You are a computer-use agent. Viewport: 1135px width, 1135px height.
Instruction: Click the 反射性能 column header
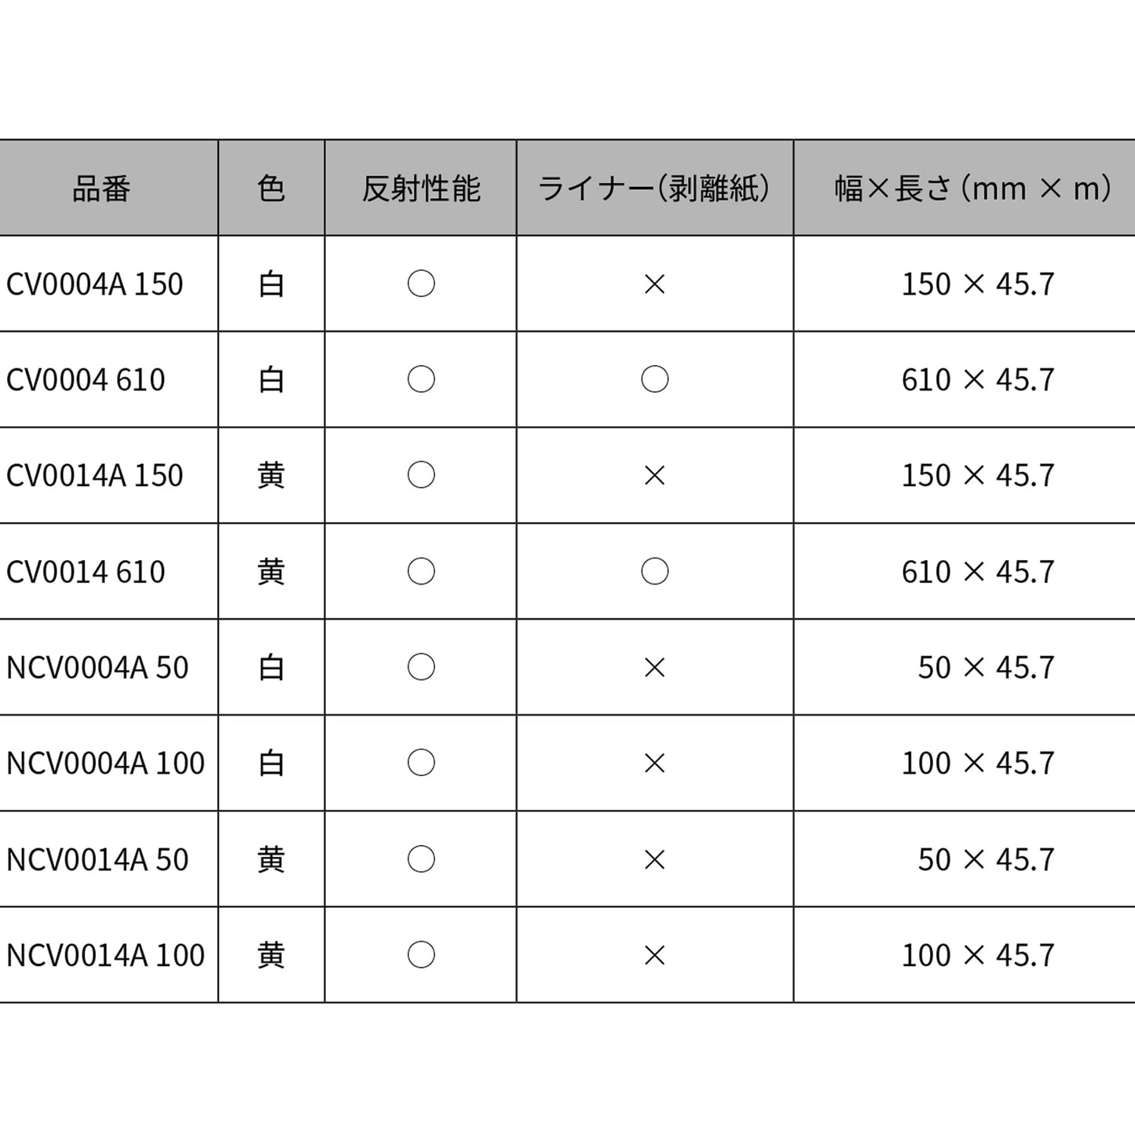pyautogui.click(x=421, y=189)
